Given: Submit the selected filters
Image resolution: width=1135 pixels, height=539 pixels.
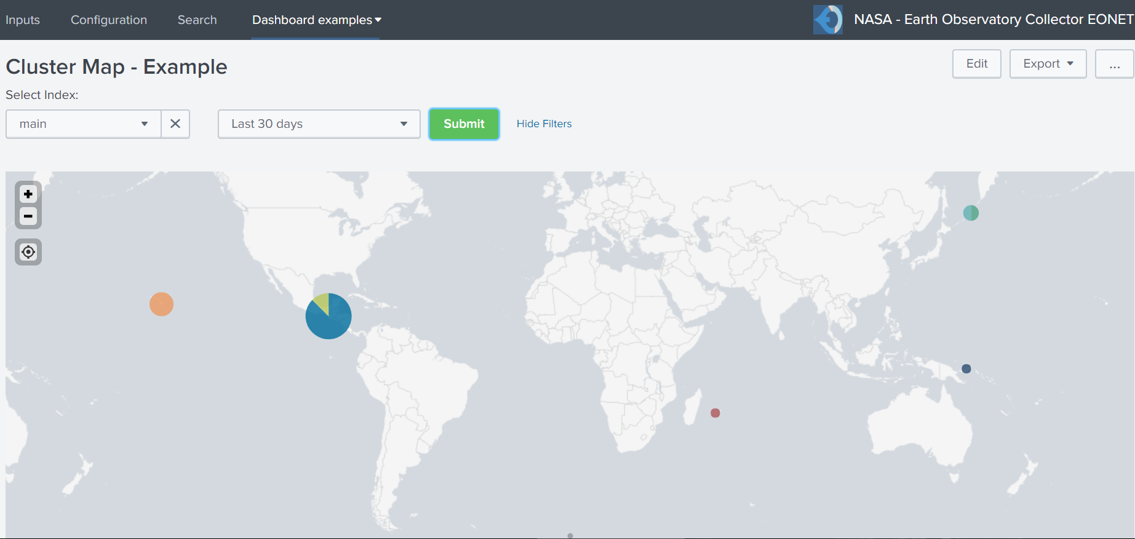Looking at the screenshot, I should pos(464,124).
